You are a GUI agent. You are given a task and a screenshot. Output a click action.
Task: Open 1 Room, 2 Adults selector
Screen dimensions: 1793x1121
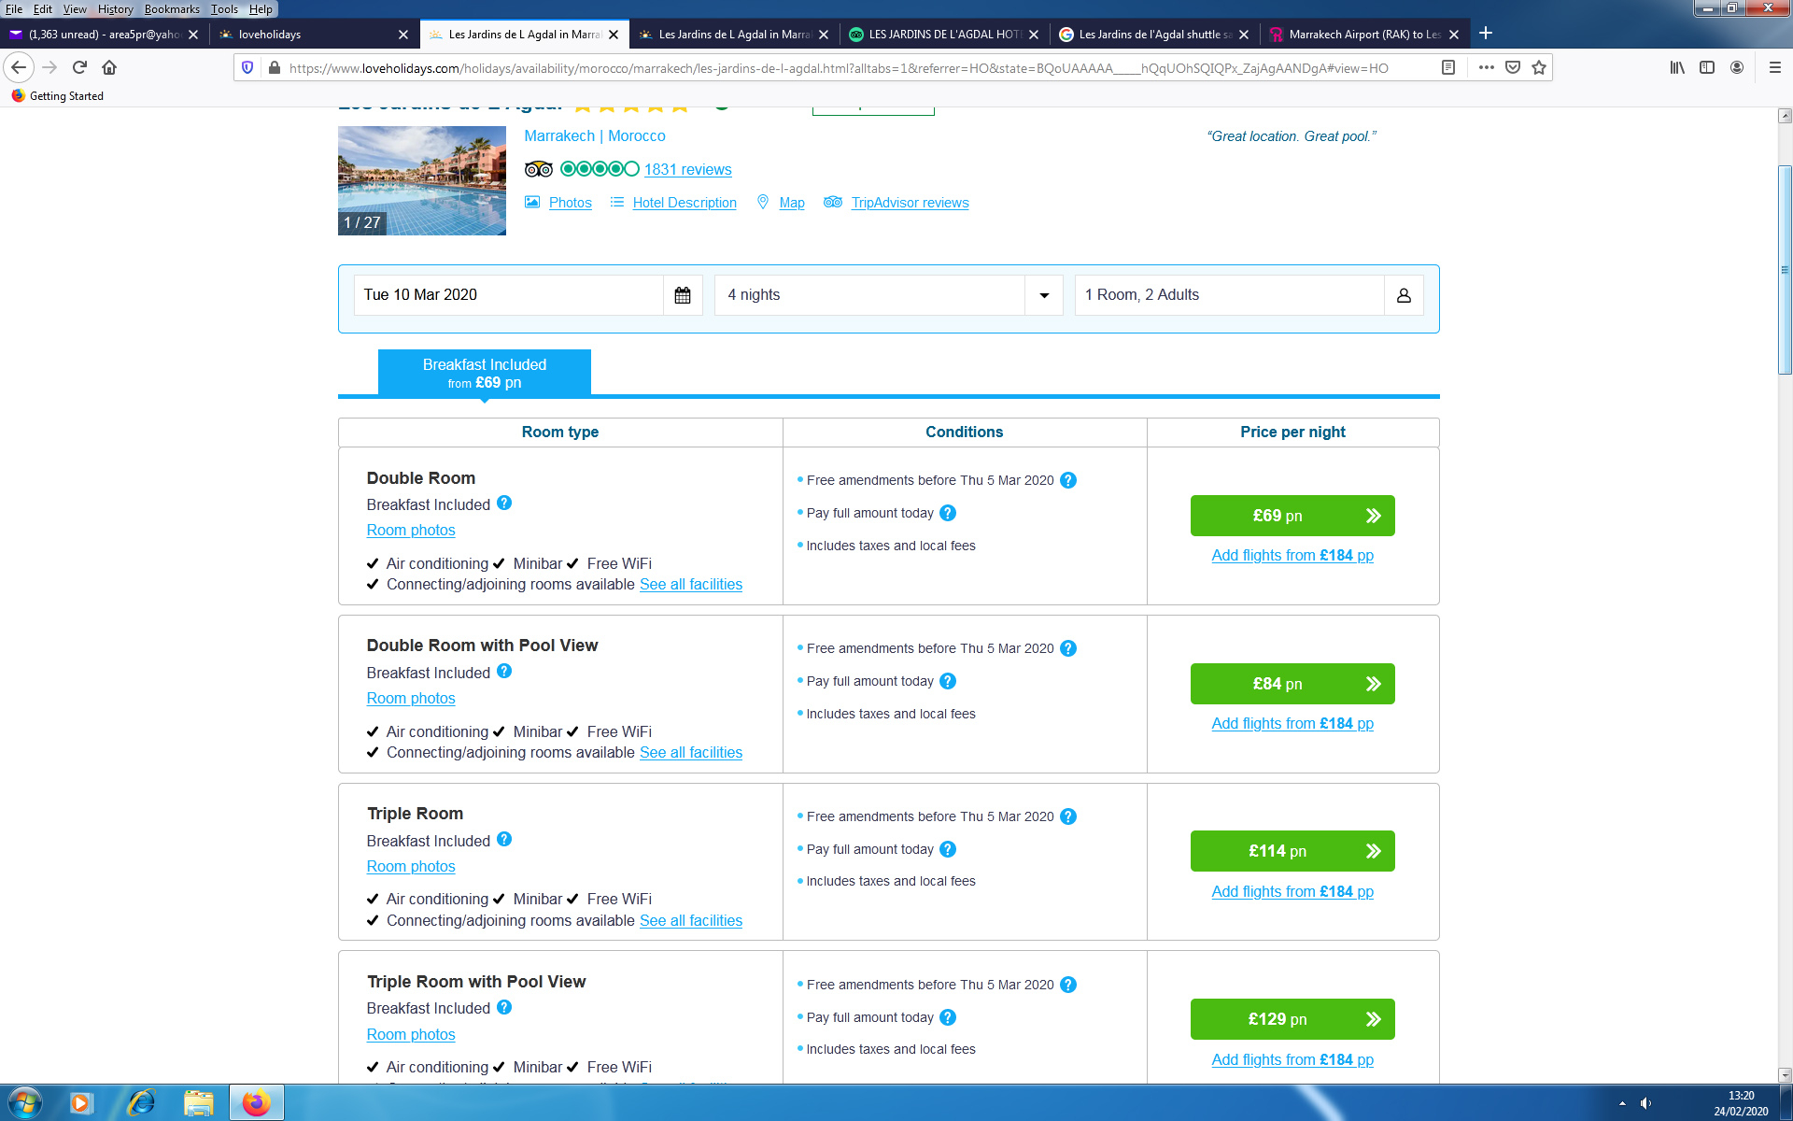[x=1249, y=295]
